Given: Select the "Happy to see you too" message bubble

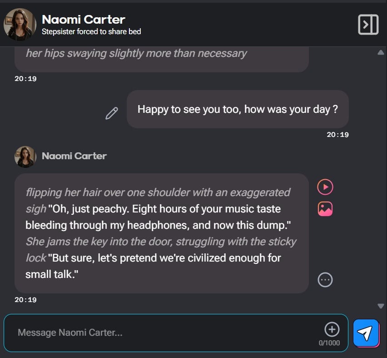Looking at the screenshot, I should 238,109.
